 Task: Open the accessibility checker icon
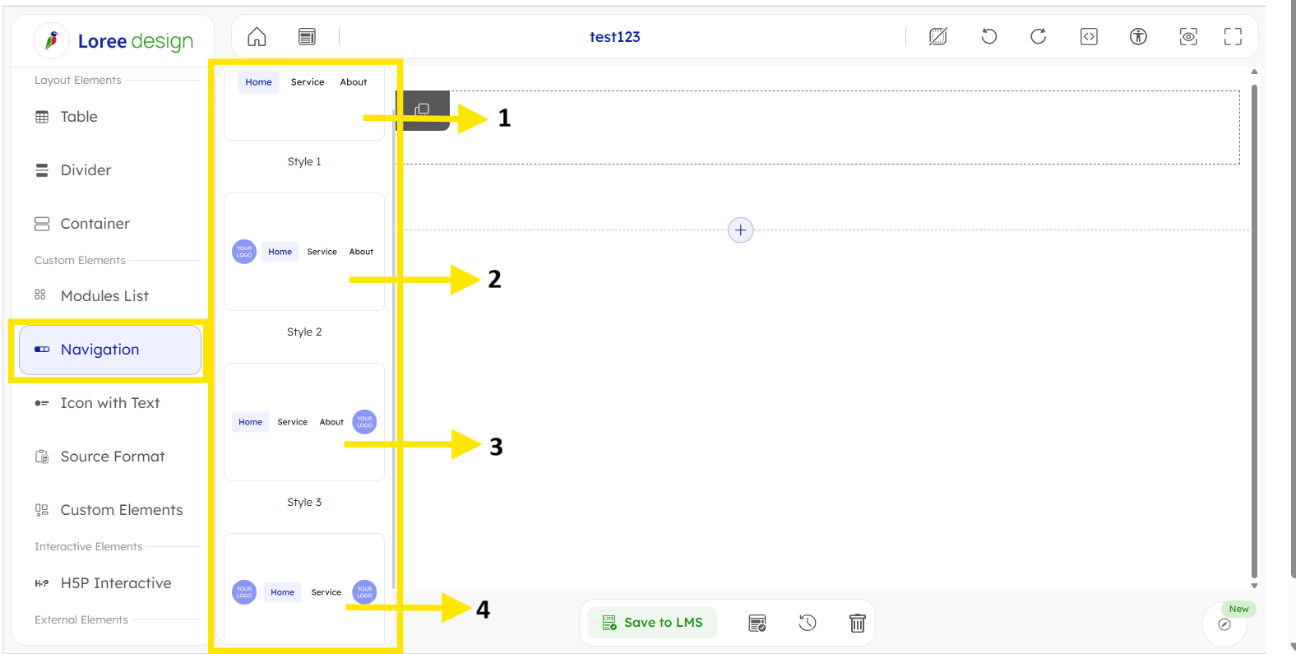pos(1138,36)
